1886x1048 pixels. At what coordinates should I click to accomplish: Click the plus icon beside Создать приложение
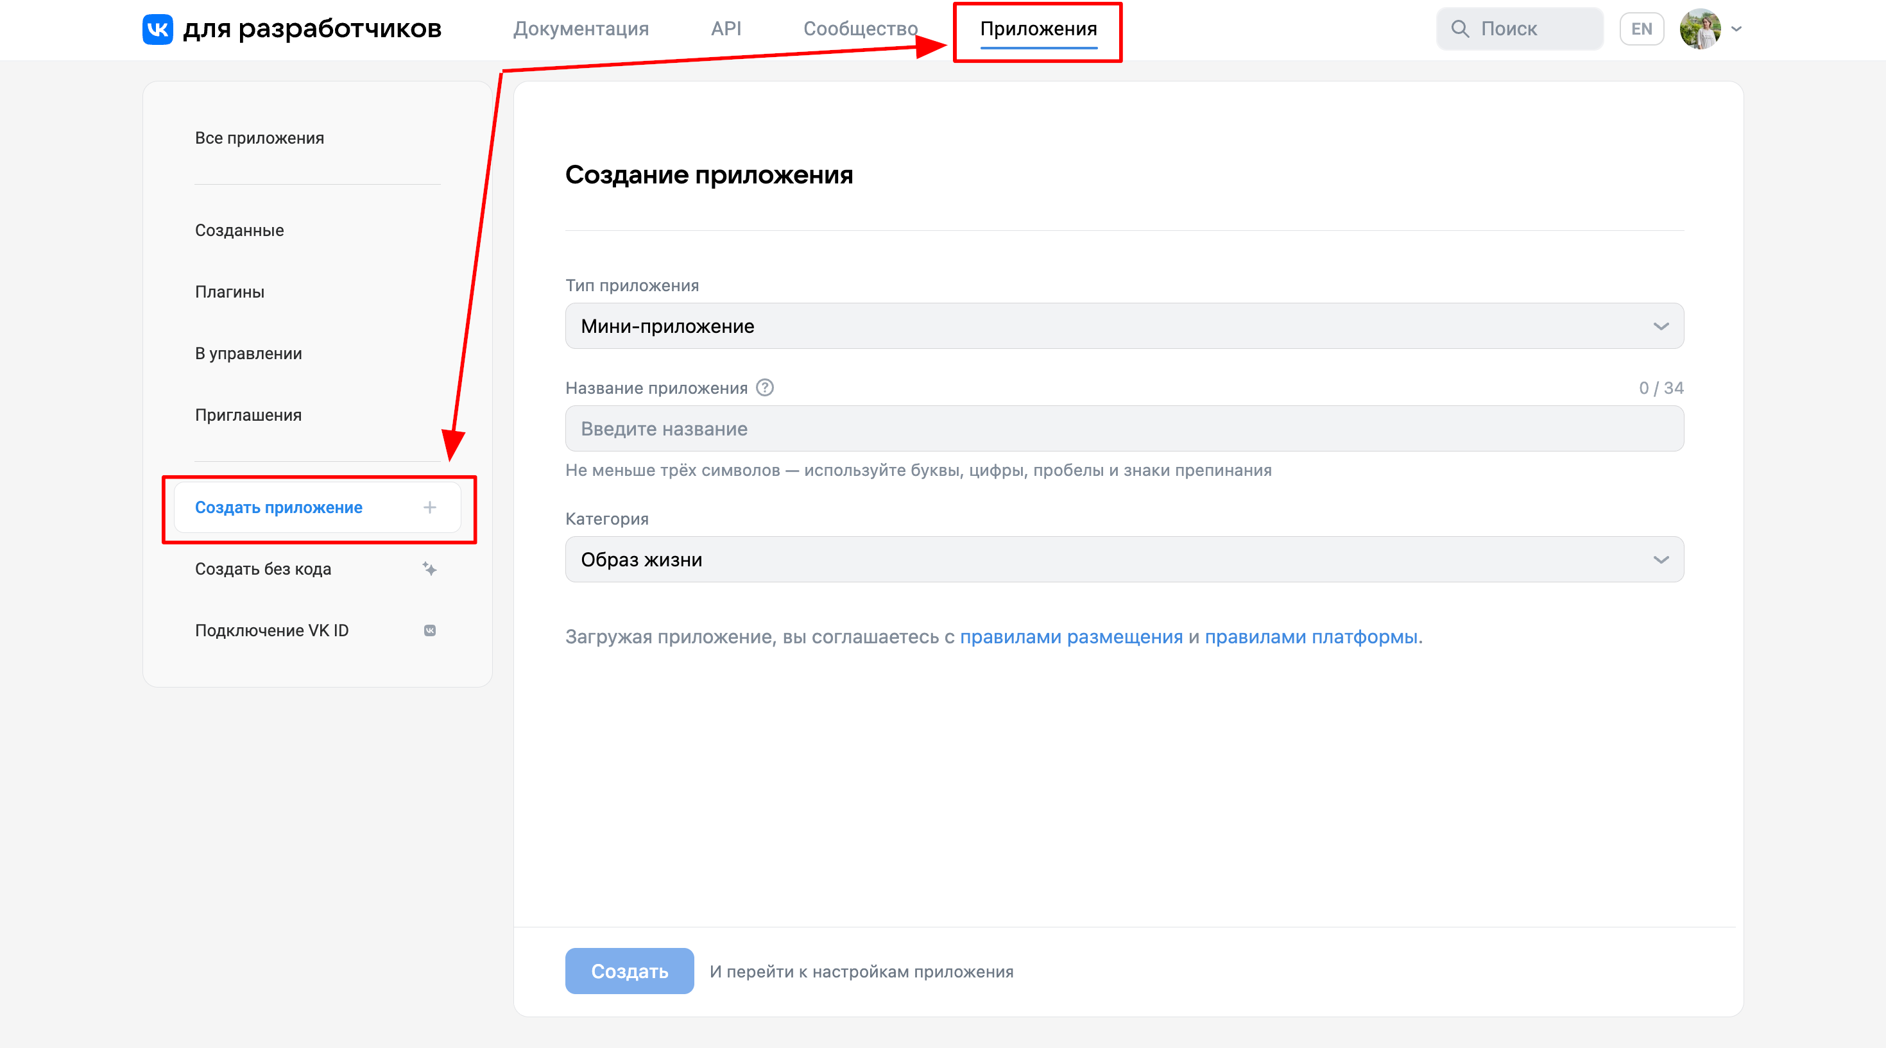click(430, 507)
